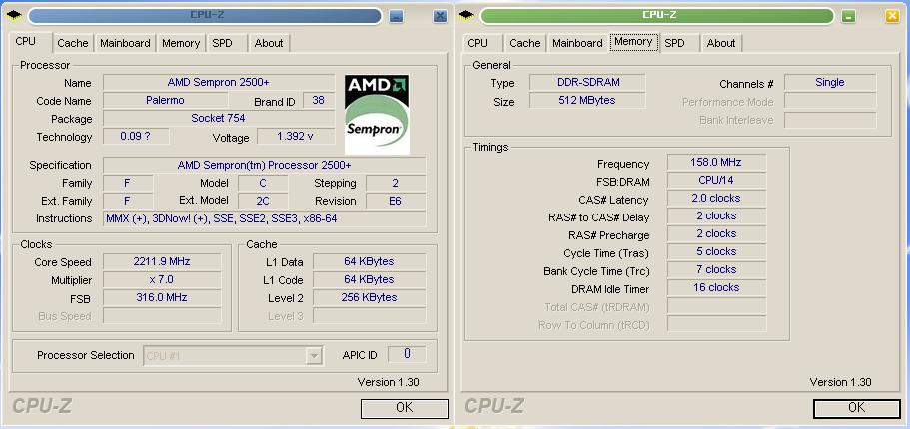Click the Voltage value 1.392 v

click(x=296, y=136)
